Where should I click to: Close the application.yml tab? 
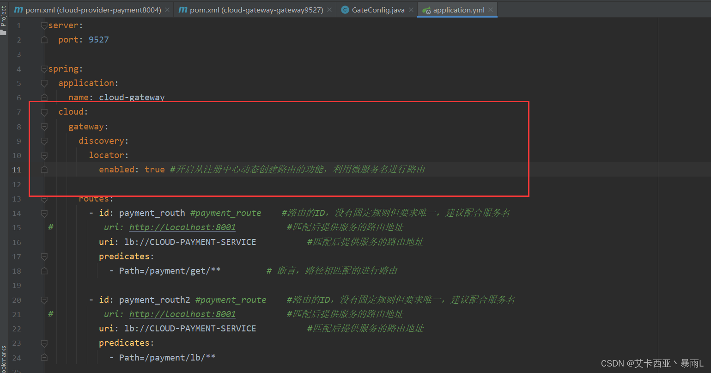point(490,10)
